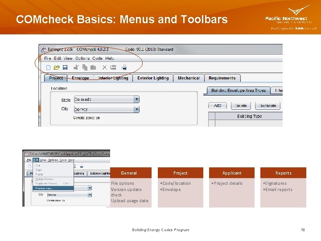This screenshot has height=241, width=321.
Task: Click Print icon in the main COMcheck toolbar
Action: click(x=124, y=67)
